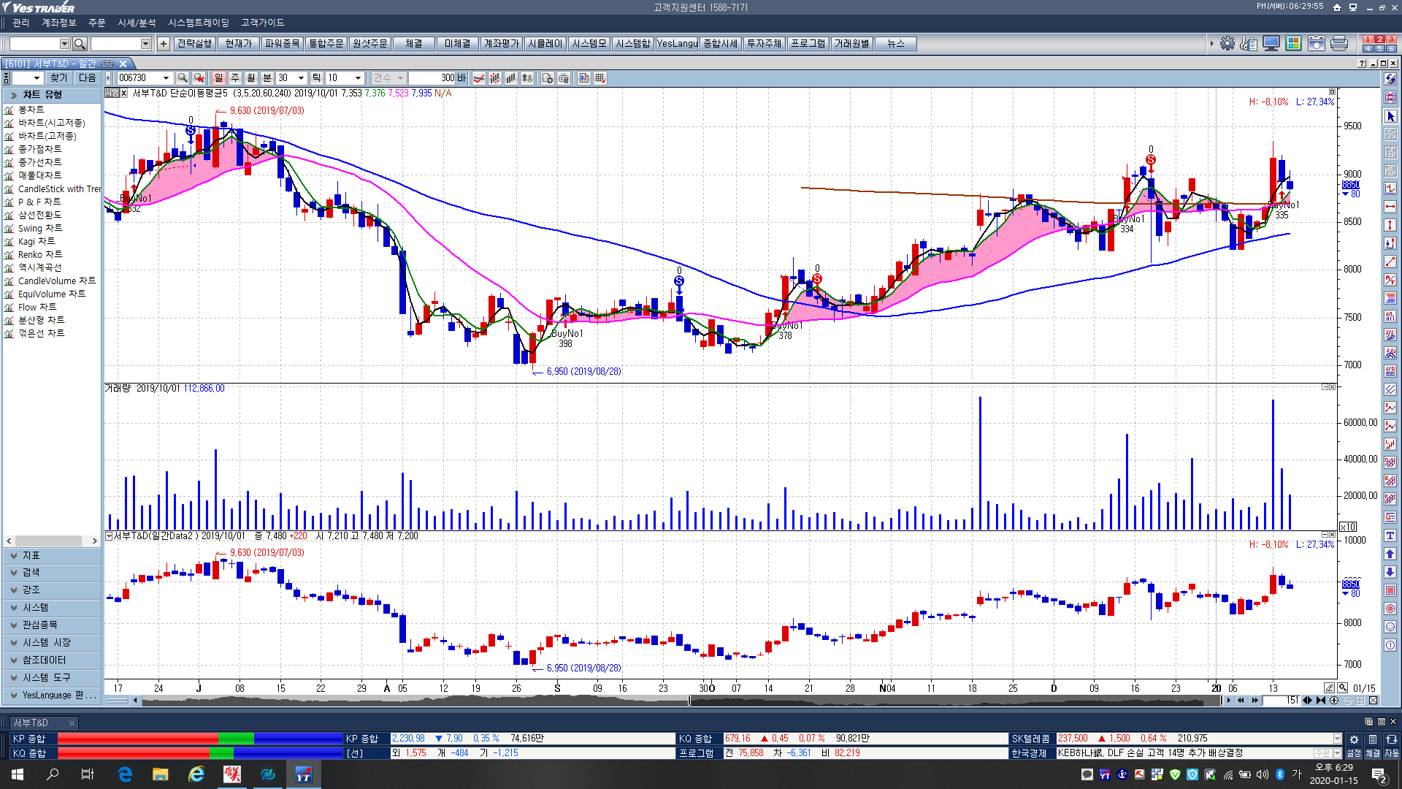Click the screen capture camera icon
Image resolution: width=1402 pixels, height=789 pixels.
coord(1316,44)
